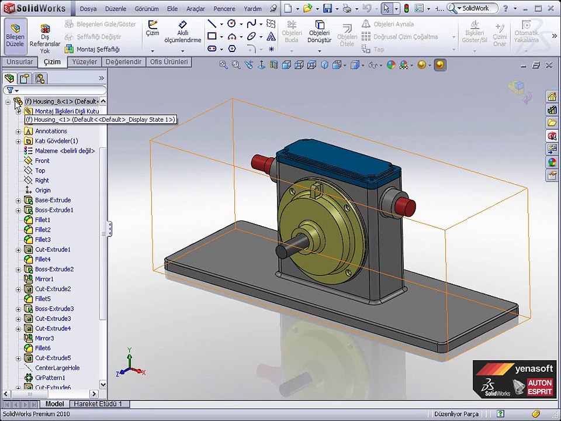Expand Cut-Extrude1 feature node
The height and width of the screenshot is (421, 561).
pos(18,250)
